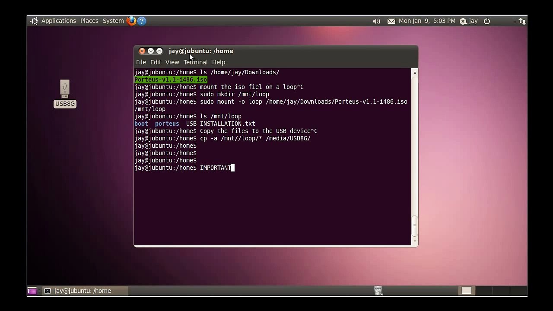This screenshot has width=553, height=311.
Task: Click the blue 'porteus' directory text
Action: point(167,124)
